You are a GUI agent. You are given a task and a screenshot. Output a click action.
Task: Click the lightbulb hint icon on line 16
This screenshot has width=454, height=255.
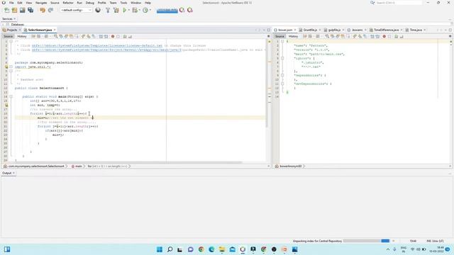point(6,106)
